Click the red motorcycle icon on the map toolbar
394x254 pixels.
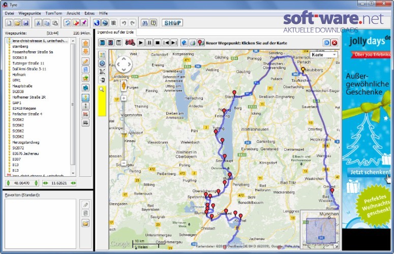coord(130,43)
